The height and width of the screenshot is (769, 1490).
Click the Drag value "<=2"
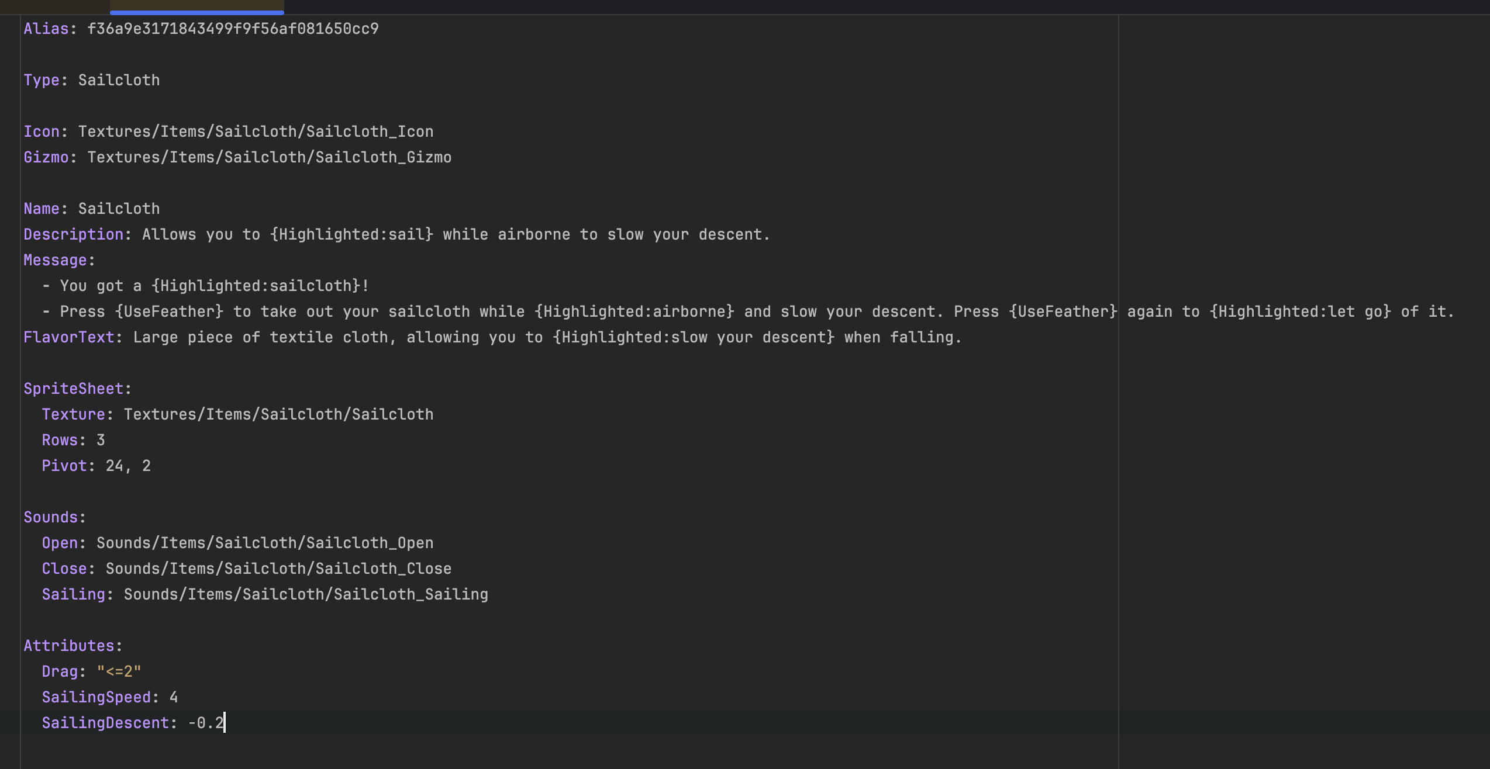point(119,671)
